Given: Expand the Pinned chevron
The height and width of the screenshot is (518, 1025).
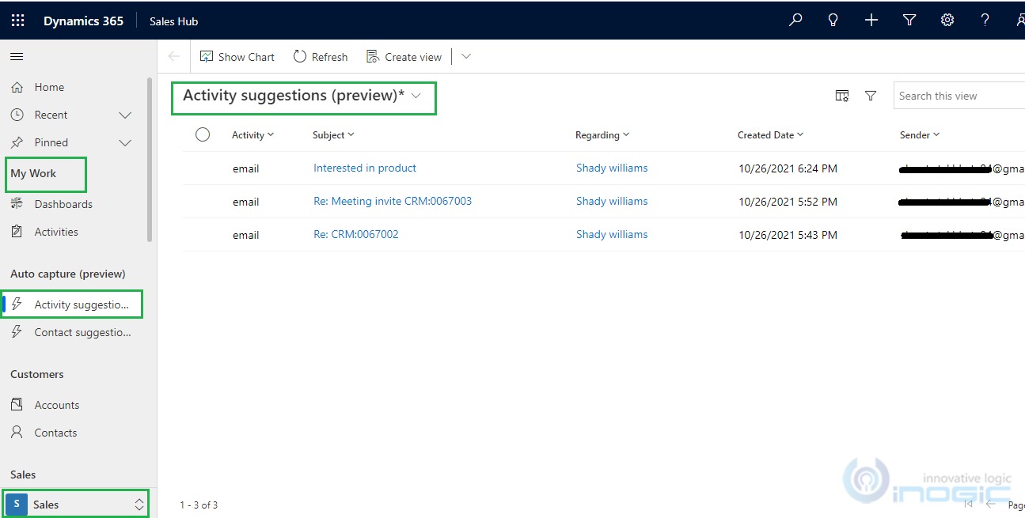Looking at the screenshot, I should coord(125,143).
